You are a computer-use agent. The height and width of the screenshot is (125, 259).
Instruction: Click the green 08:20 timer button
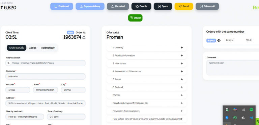click(135, 18)
